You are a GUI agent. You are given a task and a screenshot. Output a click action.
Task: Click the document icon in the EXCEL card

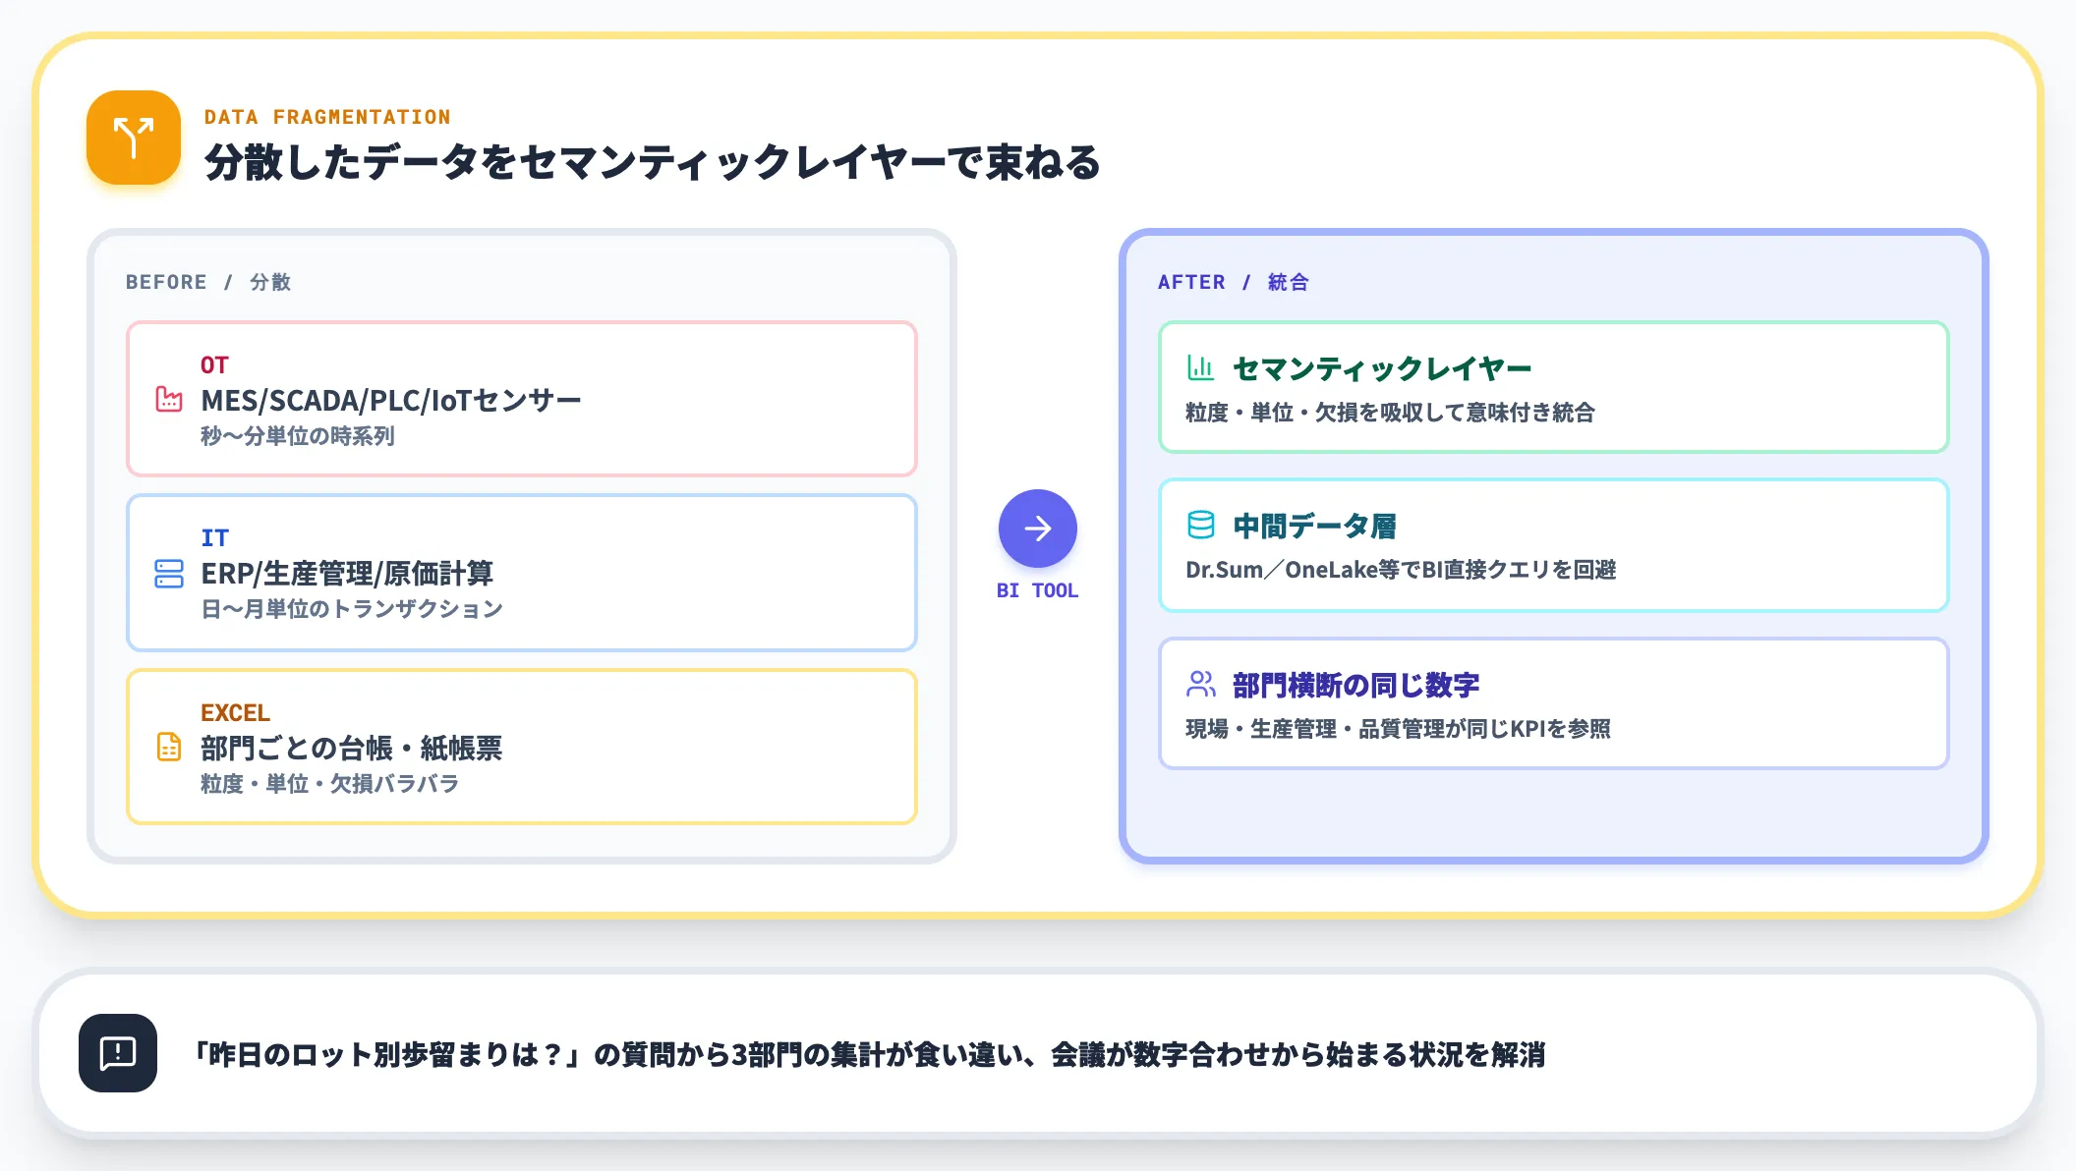point(169,747)
